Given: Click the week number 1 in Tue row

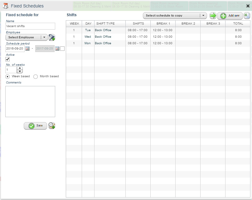Looking at the screenshot, I should pos(74,30).
